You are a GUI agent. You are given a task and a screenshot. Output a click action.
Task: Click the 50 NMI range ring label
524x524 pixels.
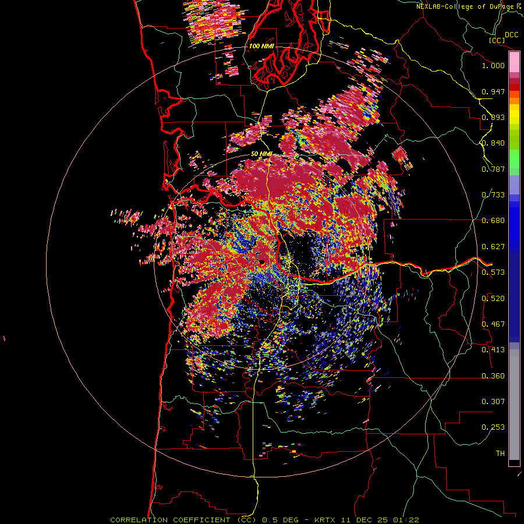pyautogui.click(x=261, y=154)
